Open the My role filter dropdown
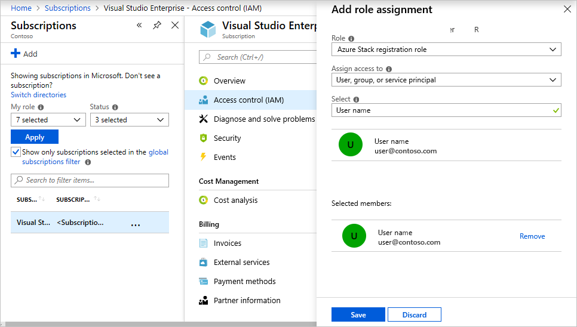The width and height of the screenshot is (577, 327). click(48, 120)
